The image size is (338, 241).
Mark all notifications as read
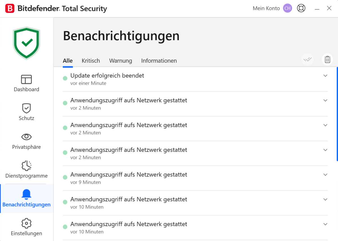point(308,59)
